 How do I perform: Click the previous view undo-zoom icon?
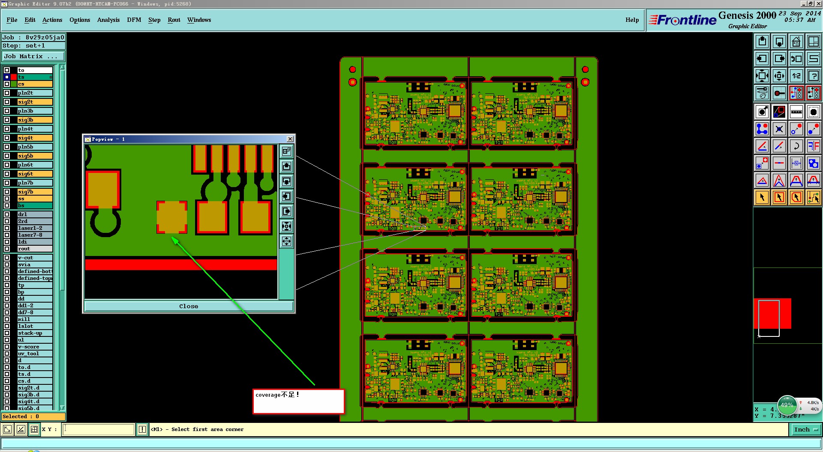(796, 59)
